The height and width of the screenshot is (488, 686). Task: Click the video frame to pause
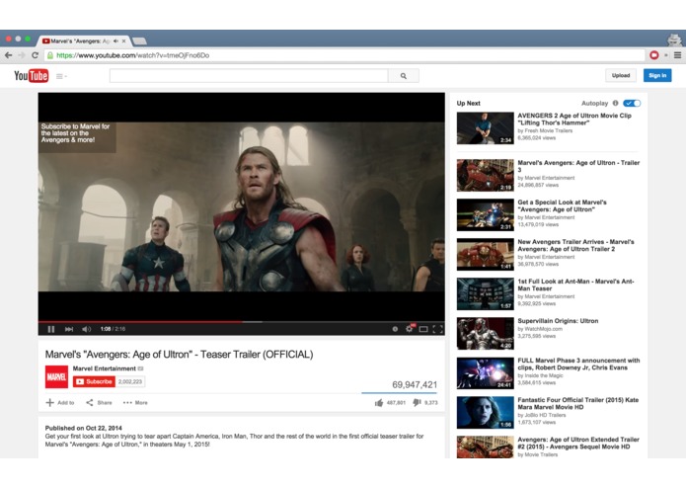[x=242, y=206]
